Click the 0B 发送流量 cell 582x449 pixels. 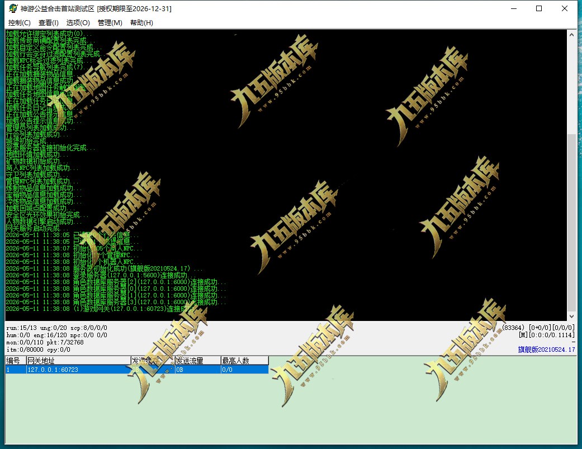click(198, 370)
